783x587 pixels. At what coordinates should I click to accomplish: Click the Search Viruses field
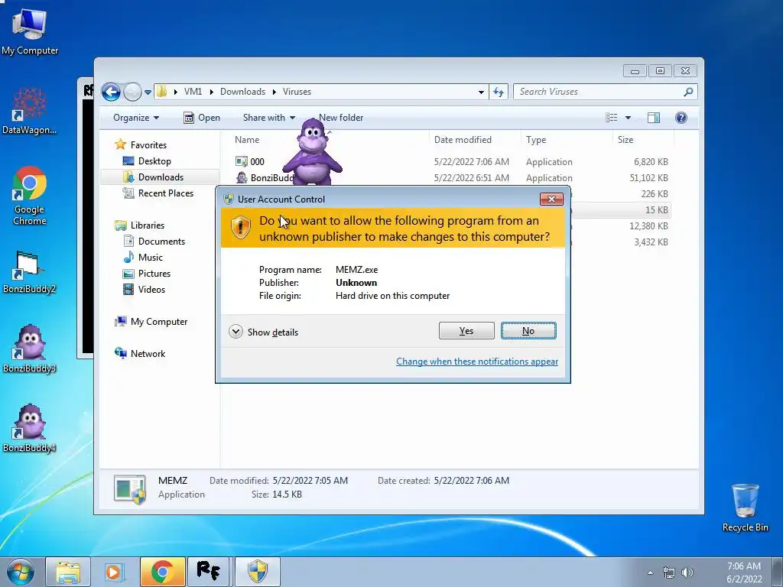tap(598, 92)
